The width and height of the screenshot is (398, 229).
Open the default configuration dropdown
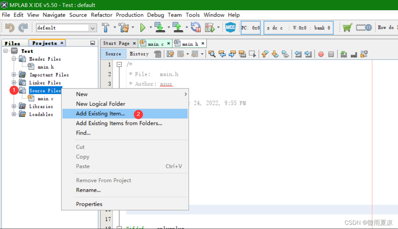66,28
